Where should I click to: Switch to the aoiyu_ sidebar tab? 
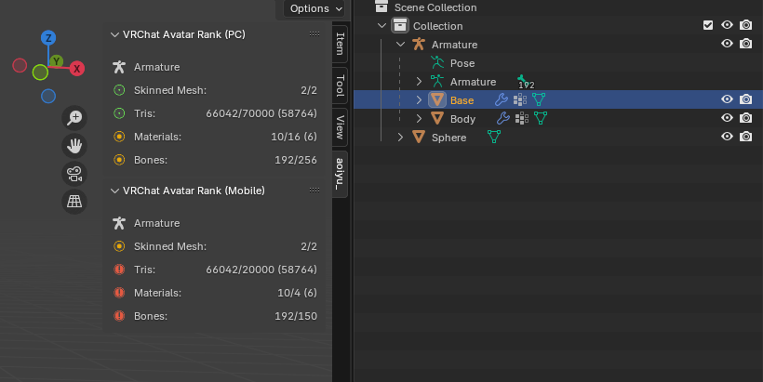[x=341, y=174]
